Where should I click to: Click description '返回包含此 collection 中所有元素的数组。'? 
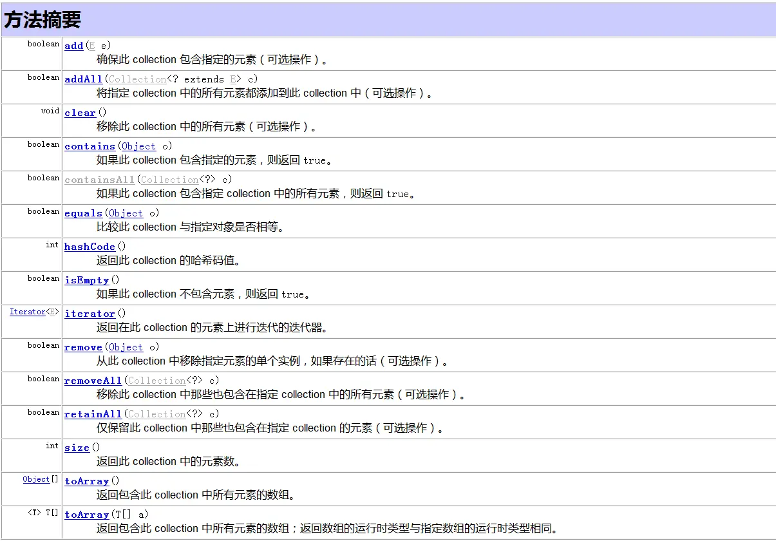(196, 495)
